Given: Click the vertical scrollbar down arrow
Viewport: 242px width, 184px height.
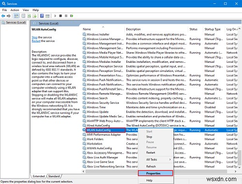Looking at the screenshot, I should pos(240,168).
